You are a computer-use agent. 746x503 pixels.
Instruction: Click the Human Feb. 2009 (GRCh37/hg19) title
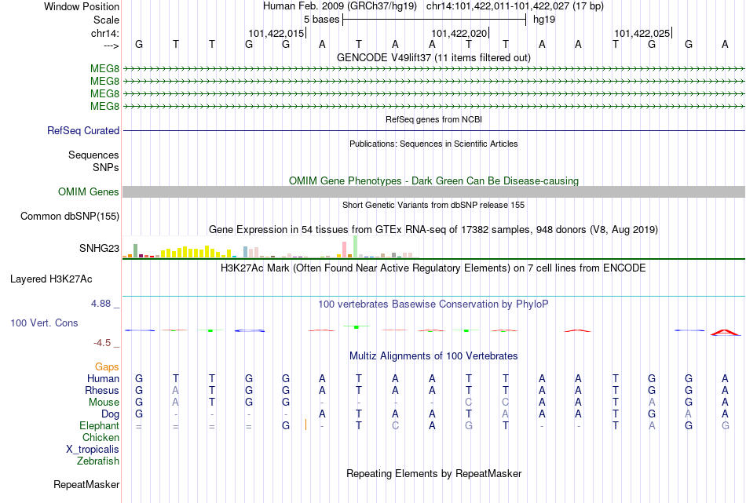pos(340,6)
